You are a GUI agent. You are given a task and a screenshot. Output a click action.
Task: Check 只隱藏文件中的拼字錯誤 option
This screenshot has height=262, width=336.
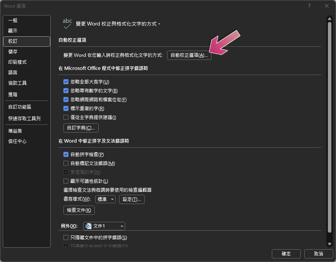(x=66, y=238)
